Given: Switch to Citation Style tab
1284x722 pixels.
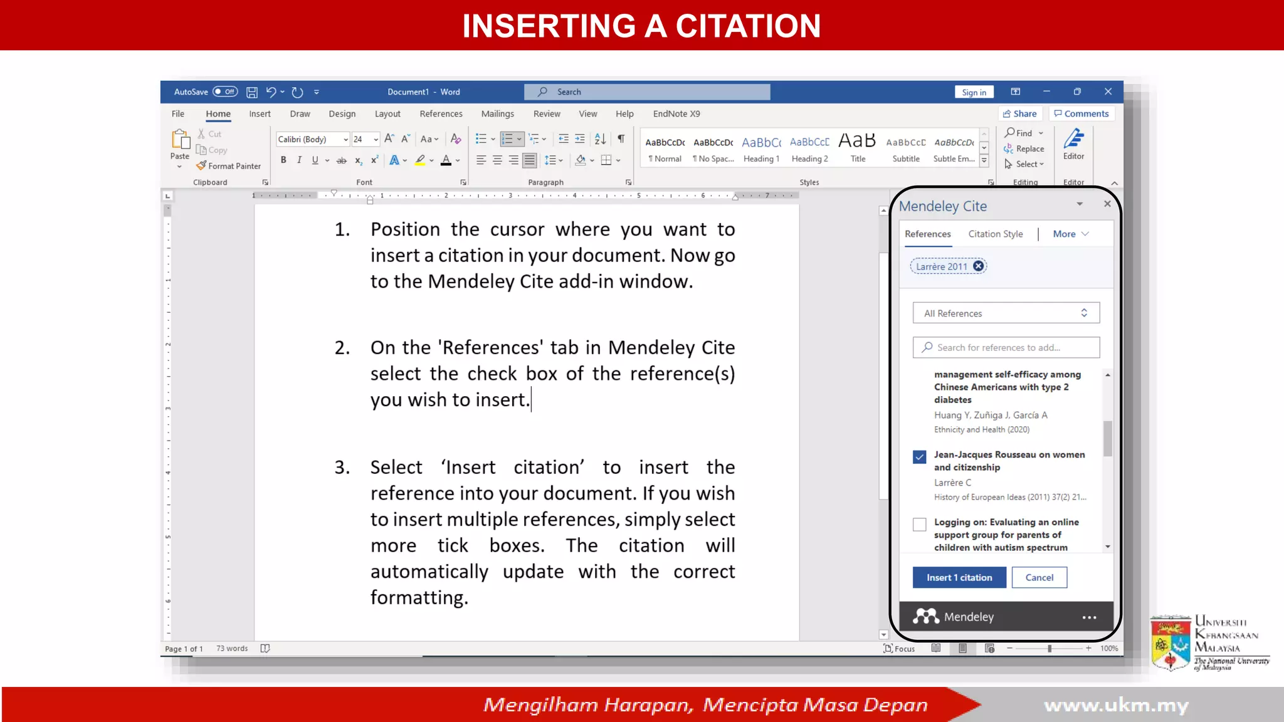Looking at the screenshot, I should [995, 234].
